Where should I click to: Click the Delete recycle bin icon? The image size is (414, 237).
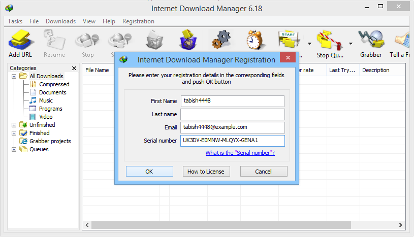155,40
